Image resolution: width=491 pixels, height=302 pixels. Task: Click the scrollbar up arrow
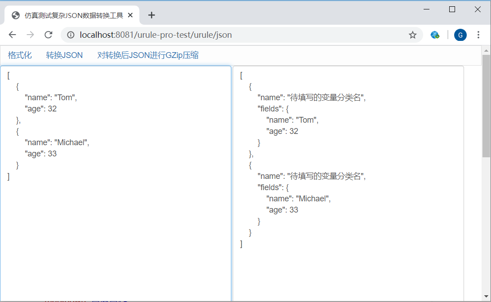(x=486, y=49)
